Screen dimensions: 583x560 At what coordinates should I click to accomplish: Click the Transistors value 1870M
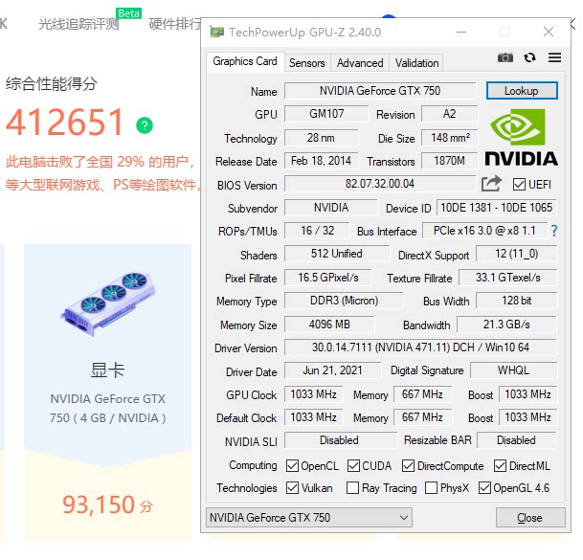tap(449, 161)
